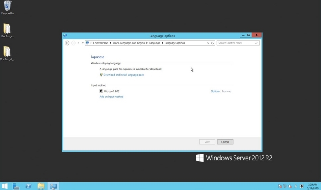
Task: Click the input mode A tray icon
Action: click(x=295, y=186)
